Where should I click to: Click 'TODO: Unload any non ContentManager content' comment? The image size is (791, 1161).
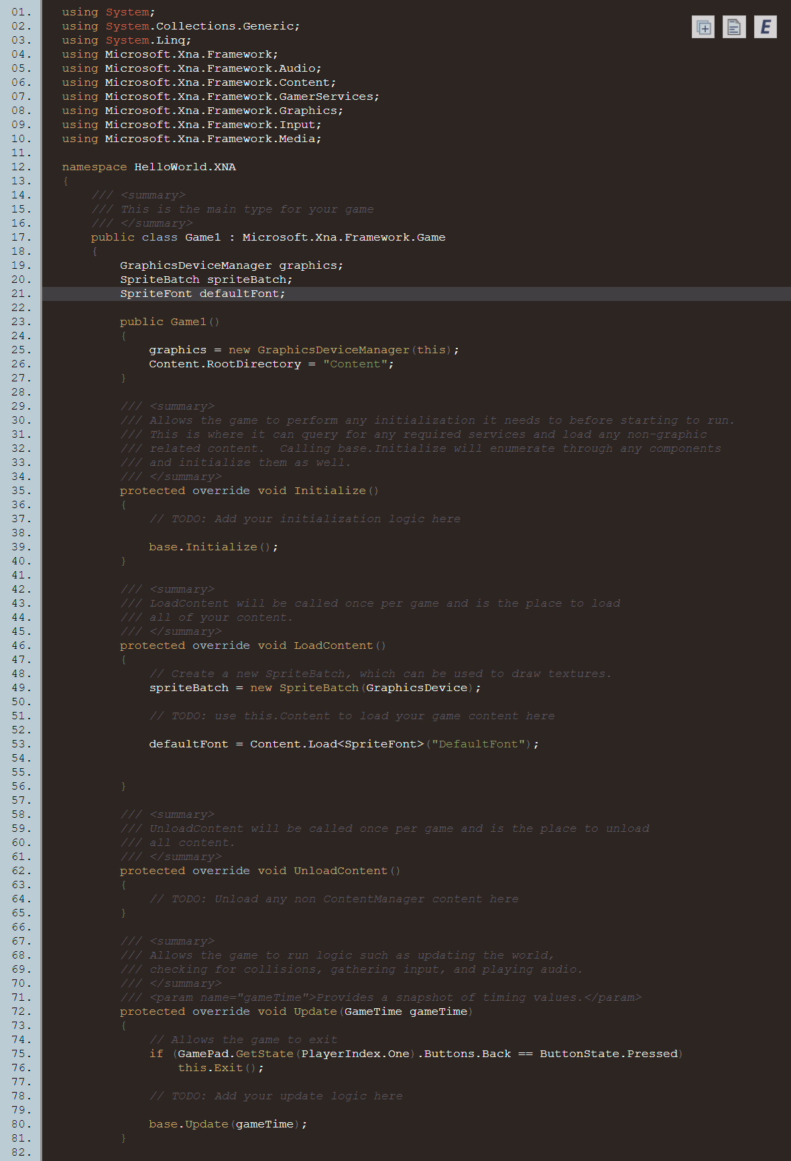pyautogui.click(x=334, y=899)
